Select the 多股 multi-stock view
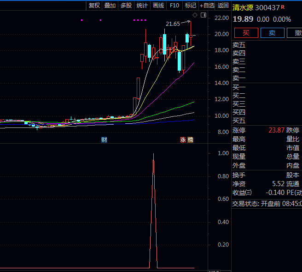Viewport: 302px width, 272px height. point(126,6)
